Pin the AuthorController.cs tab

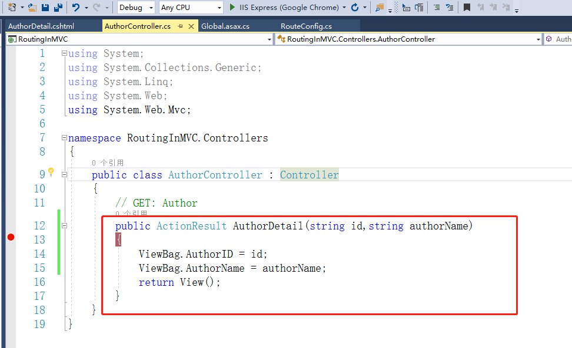[180, 26]
